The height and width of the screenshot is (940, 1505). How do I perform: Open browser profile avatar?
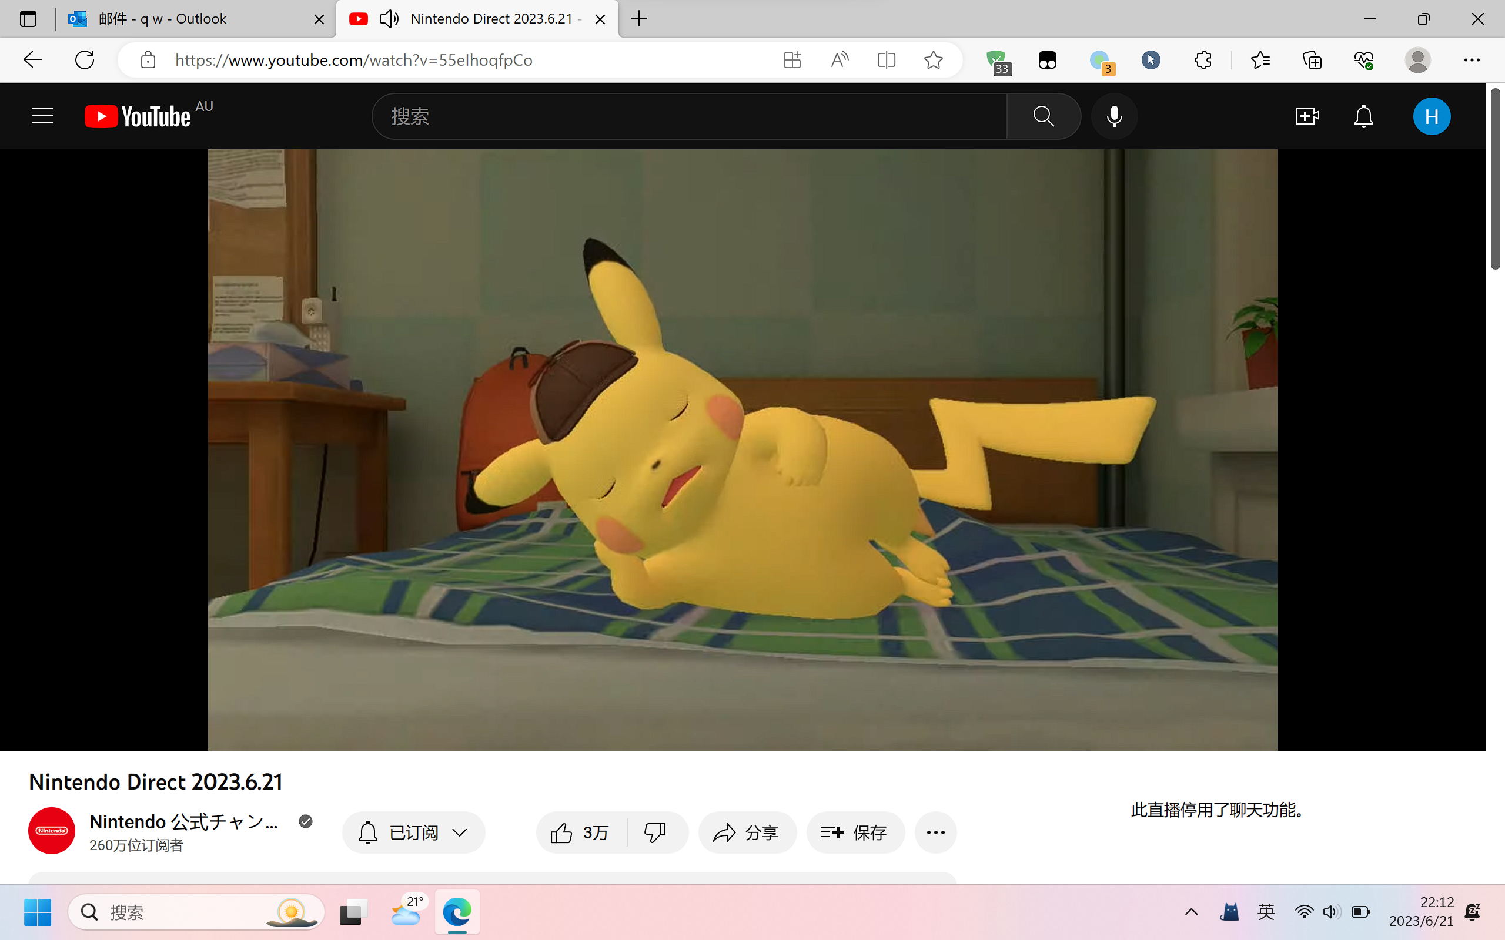pyautogui.click(x=1417, y=60)
